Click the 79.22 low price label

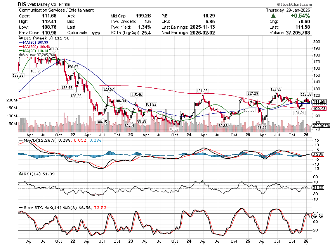(x=262, y=127)
